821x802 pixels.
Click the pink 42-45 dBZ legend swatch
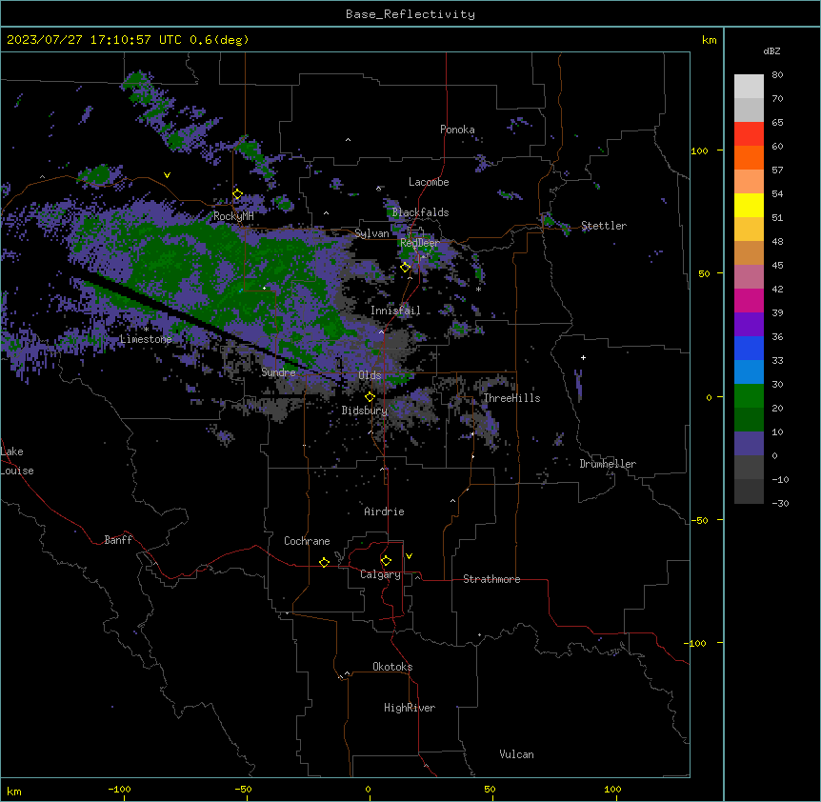tap(749, 277)
